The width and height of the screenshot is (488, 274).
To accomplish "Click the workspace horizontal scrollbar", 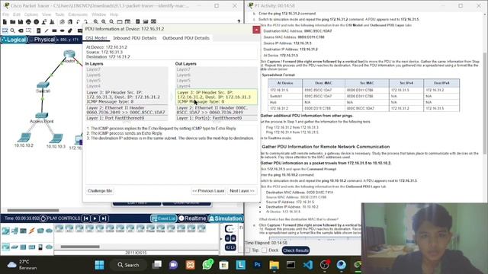I will (x=33, y=210).
